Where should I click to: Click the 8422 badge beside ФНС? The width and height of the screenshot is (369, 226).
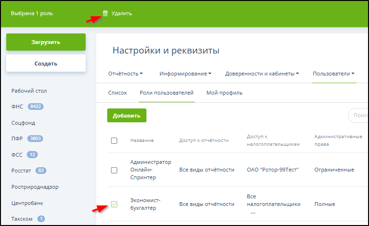(x=35, y=107)
